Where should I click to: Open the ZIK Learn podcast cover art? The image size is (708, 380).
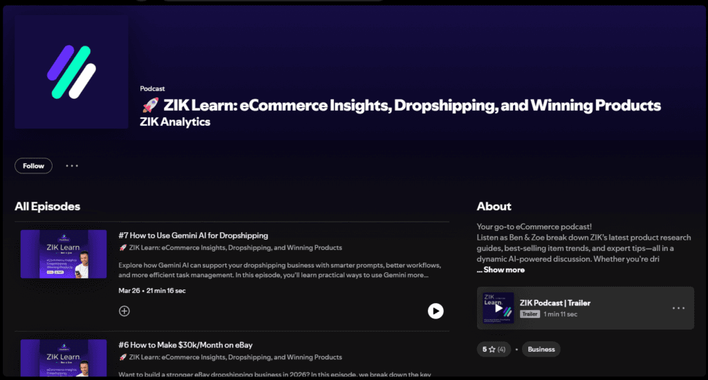71,73
